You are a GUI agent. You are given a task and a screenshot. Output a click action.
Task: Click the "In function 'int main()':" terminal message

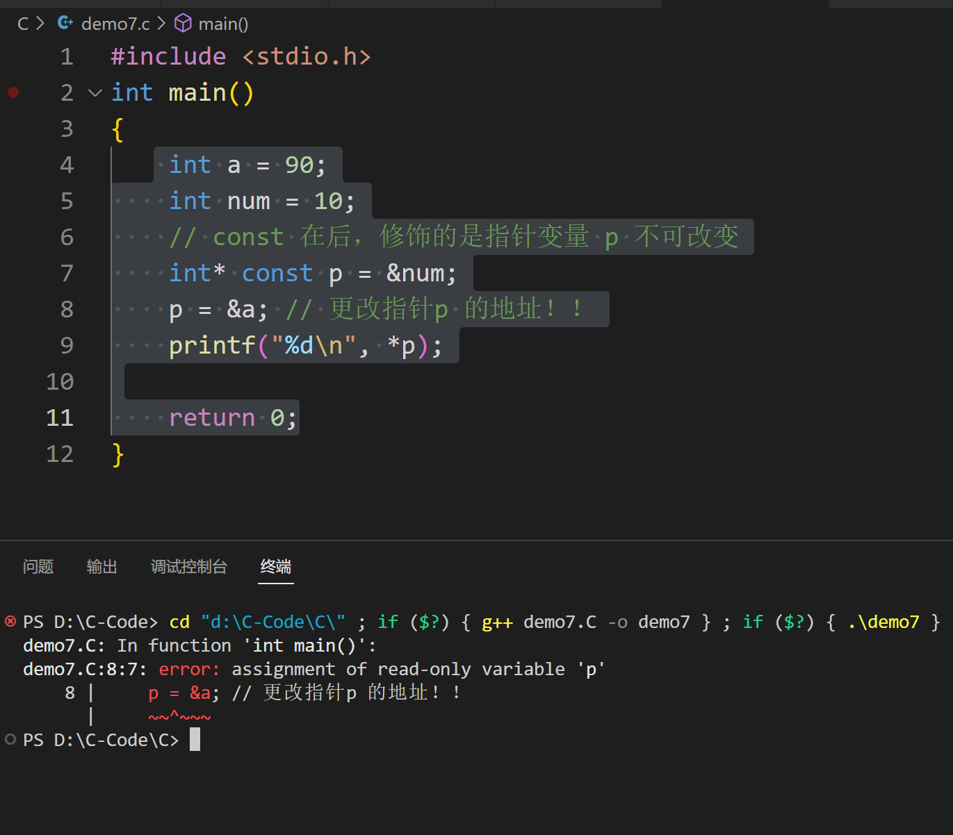click(246, 645)
